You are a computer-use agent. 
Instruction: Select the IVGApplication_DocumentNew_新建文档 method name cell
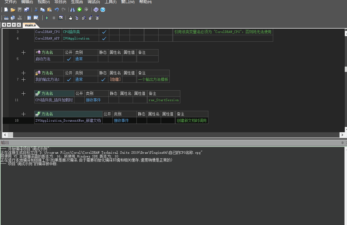(68, 120)
